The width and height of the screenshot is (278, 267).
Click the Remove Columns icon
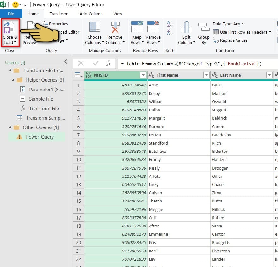[x=115, y=27]
